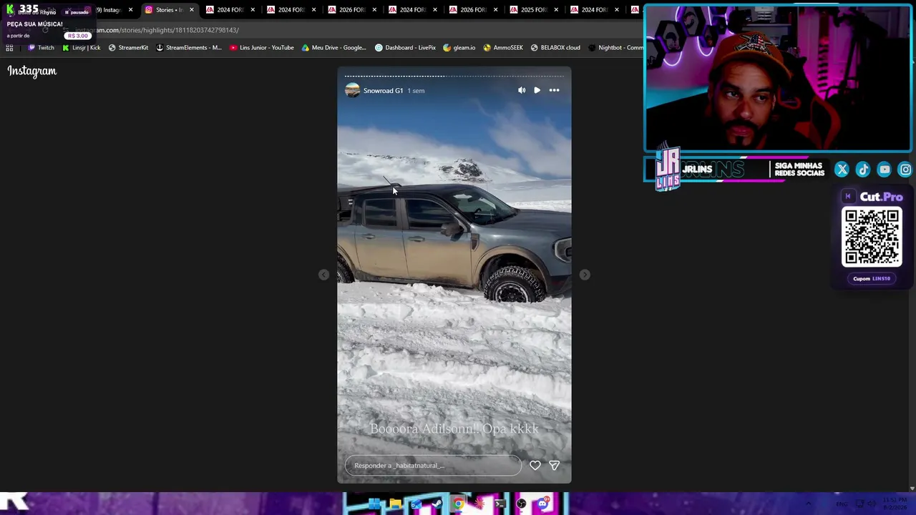Click the Instagram logo
Screen dimensions: 916x515
(32, 71)
